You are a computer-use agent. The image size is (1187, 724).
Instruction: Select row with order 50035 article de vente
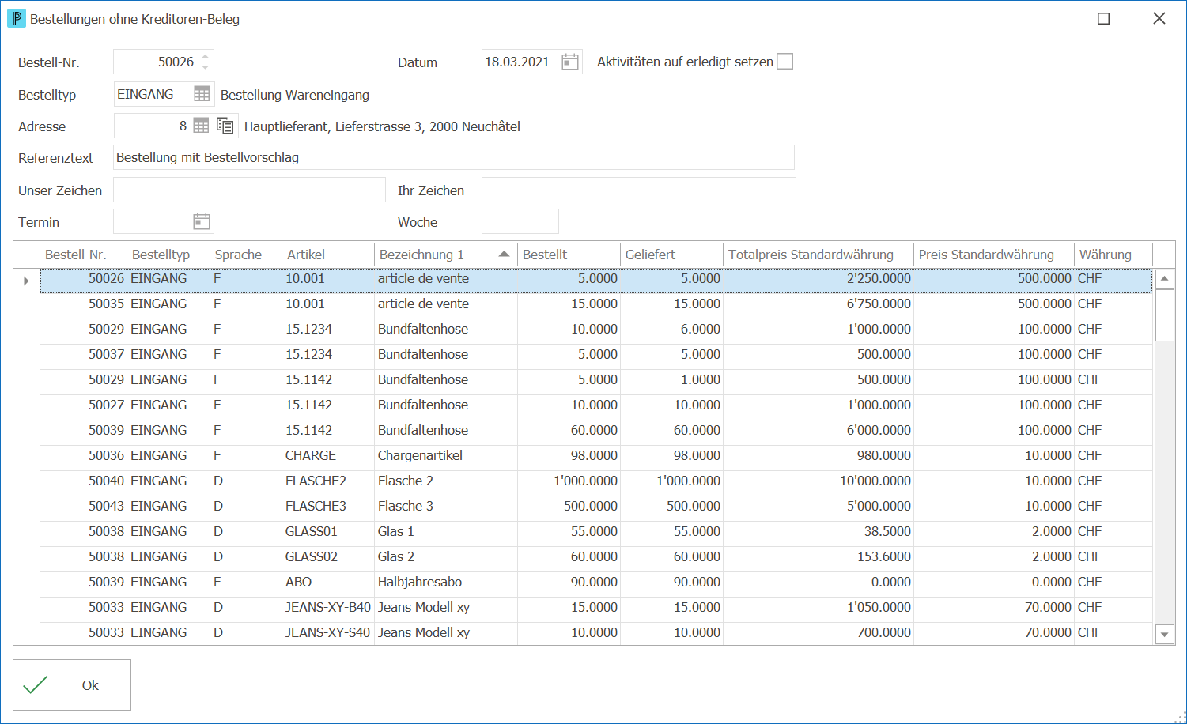click(x=596, y=304)
